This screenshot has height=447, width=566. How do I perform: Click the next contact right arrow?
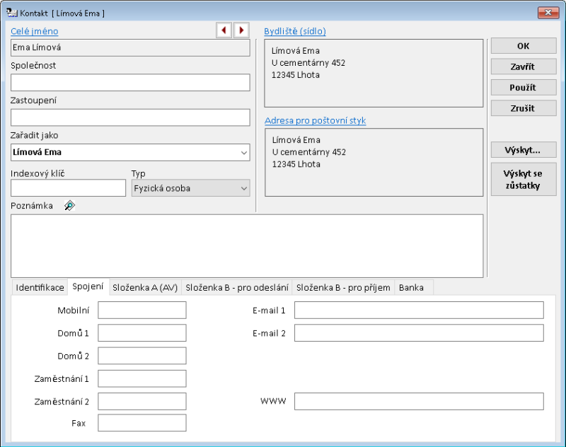pos(242,30)
